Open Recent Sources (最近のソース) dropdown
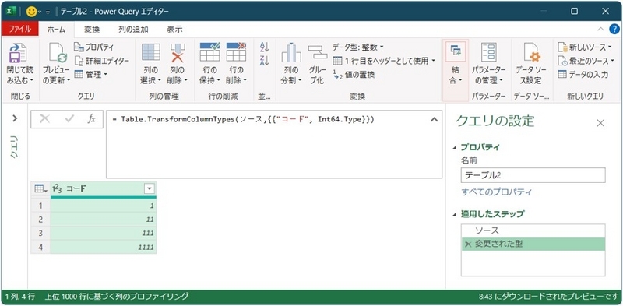Image resolution: width=623 pixels, height=306 pixels. coord(586,61)
